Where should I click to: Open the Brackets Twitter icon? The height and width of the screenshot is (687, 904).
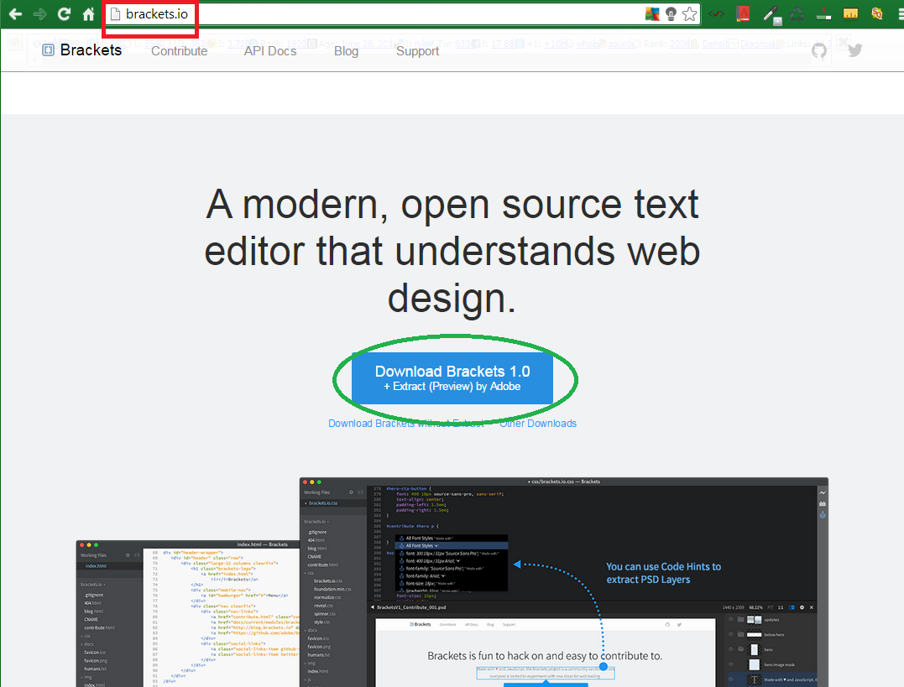[854, 51]
